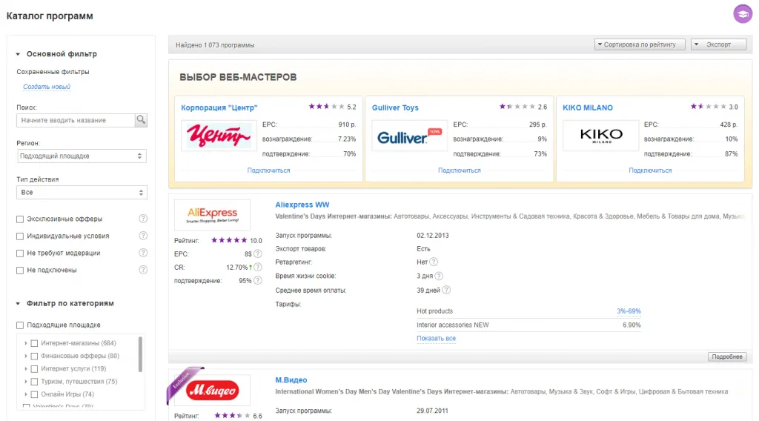Click help icon next to Эксклюзивные офферы
This screenshot has height=421, width=759.
[143, 219]
